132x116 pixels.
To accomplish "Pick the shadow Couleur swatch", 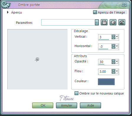I will click(106, 82).
